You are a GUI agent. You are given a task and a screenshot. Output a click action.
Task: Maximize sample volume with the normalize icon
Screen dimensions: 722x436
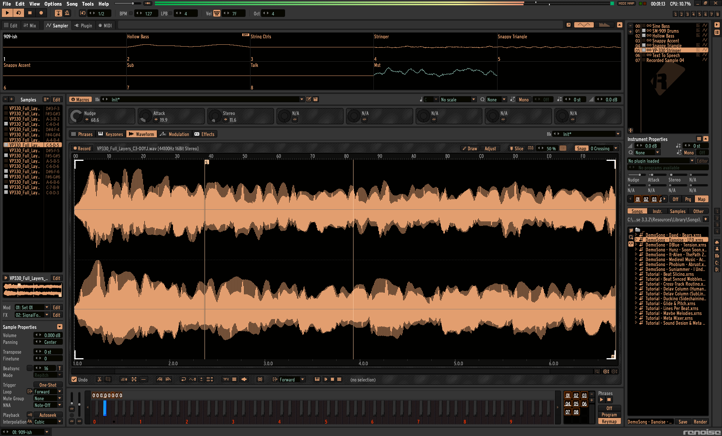[134, 380]
